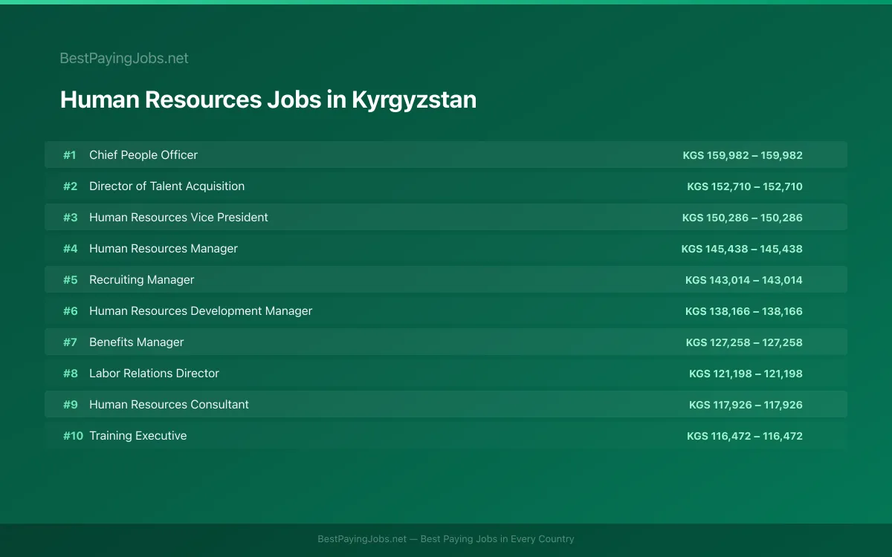
Task: Click the #6 rank number
Action: [x=70, y=311]
